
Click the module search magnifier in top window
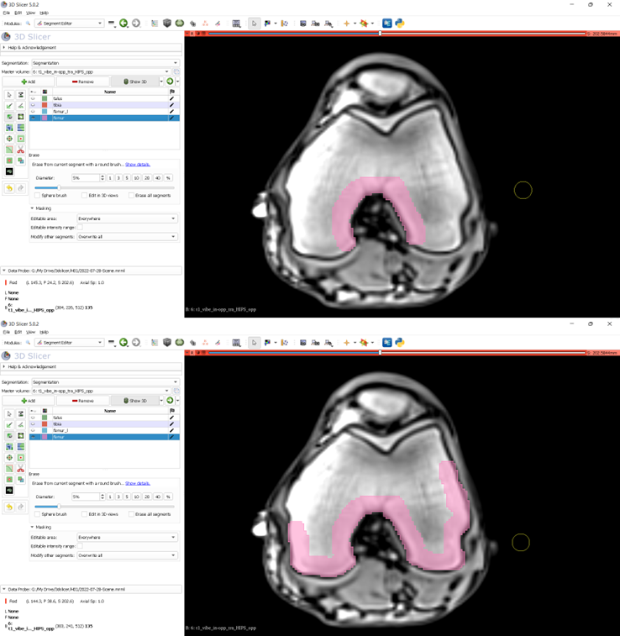click(x=28, y=24)
